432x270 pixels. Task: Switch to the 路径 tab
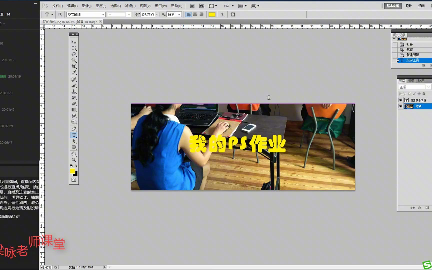pyautogui.click(x=421, y=81)
